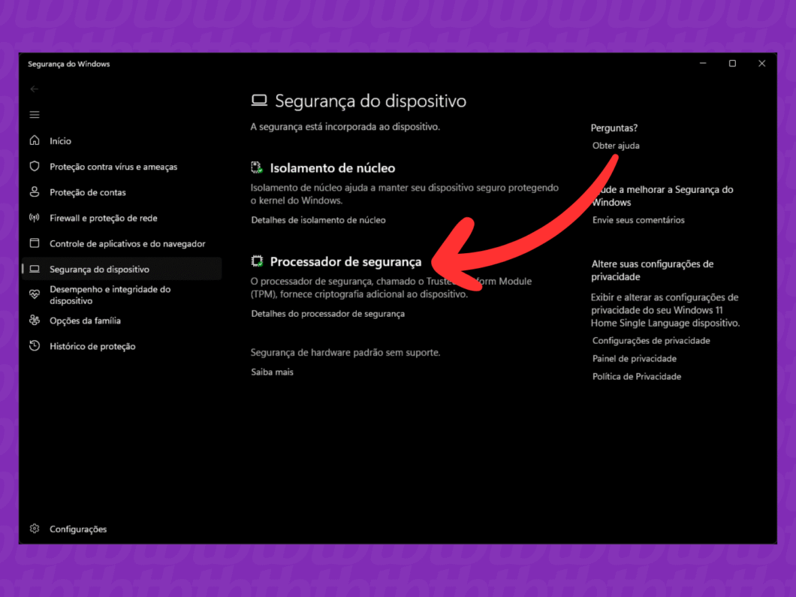Select the Início home icon in sidebar
Image resolution: width=796 pixels, height=597 pixels.
[36, 140]
